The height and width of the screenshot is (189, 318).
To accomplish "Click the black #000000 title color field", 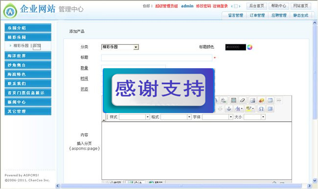I will 235,47.
